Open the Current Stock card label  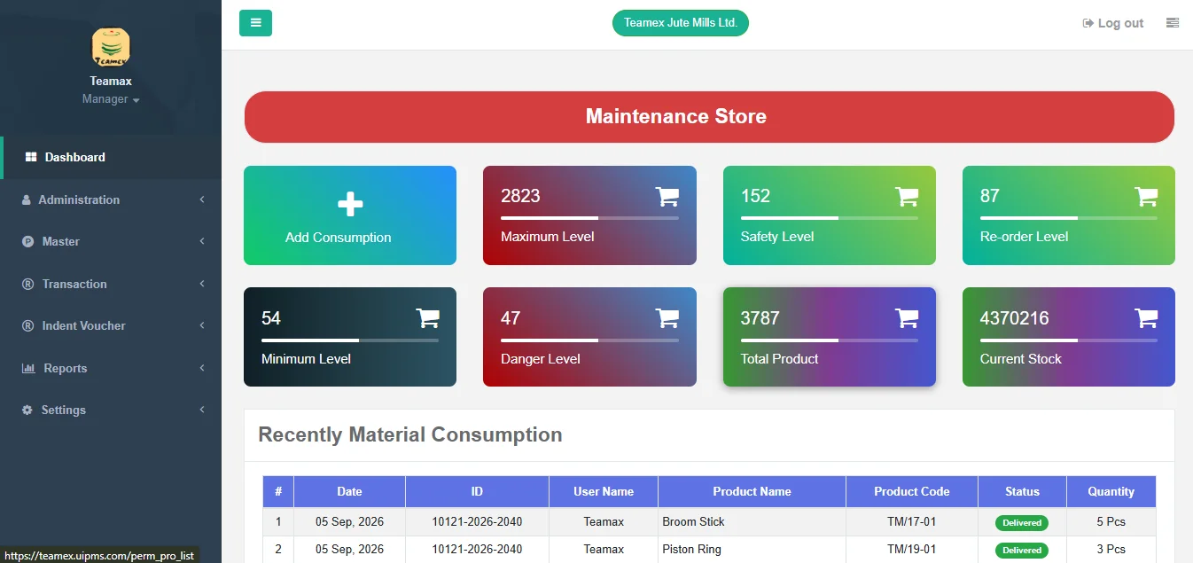[1020, 359]
